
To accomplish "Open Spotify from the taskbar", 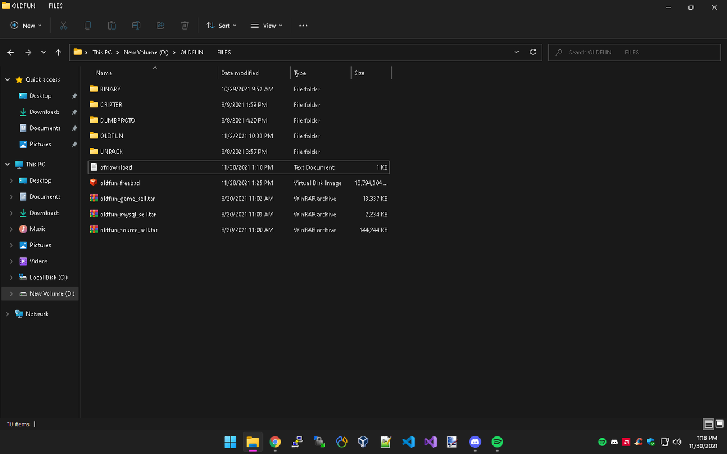I will click(x=497, y=442).
